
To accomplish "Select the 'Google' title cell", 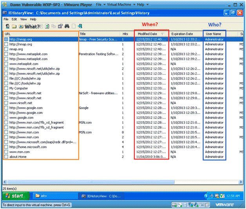I will [x=83, y=108].
